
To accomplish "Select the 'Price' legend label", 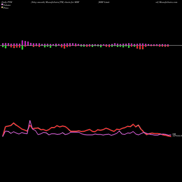I will 6,8.
